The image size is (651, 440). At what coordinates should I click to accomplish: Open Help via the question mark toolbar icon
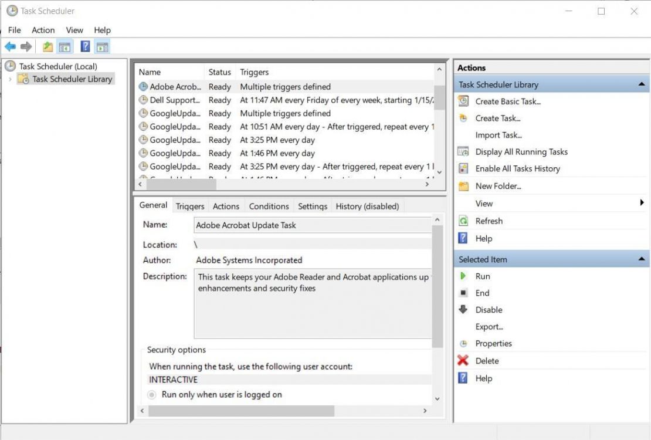click(x=86, y=46)
